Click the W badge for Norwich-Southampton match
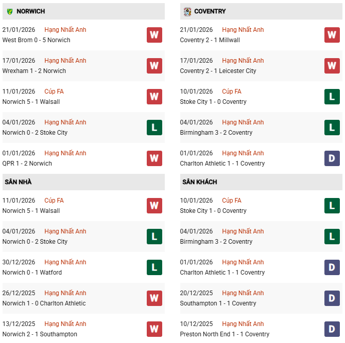The width and height of the screenshot is (345, 343). tap(154, 329)
